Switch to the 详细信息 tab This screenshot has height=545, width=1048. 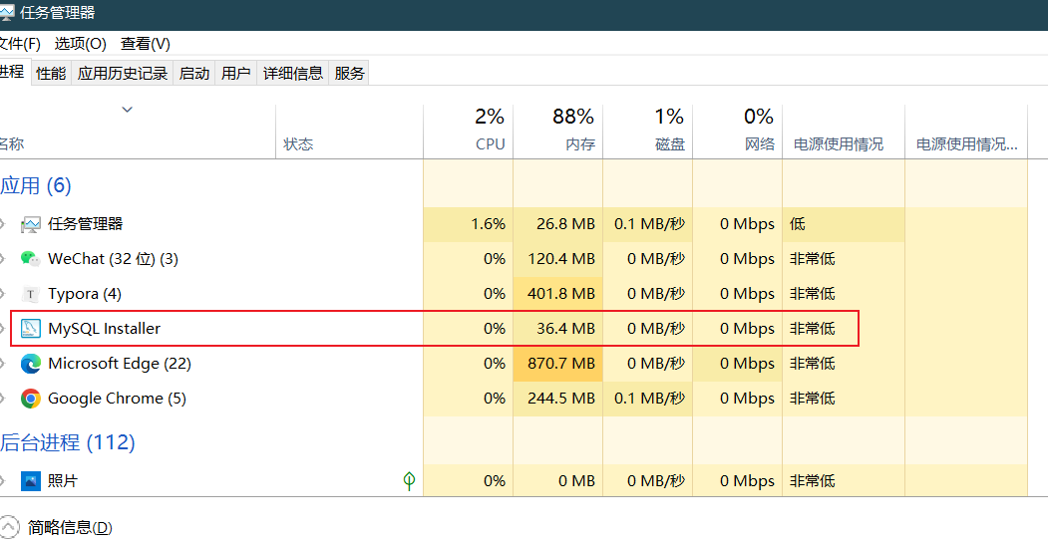click(x=293, y=74)
